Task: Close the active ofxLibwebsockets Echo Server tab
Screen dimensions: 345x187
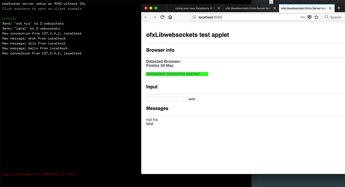Action: (330, 8)
